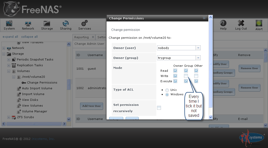Click the Owner (user) nobody input field
This screenshot has width=268, height=148.
point(176,48)
